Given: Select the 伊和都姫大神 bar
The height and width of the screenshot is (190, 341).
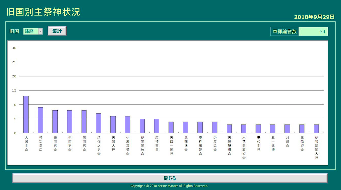Looking at the screenshot, I should pos(316,129).
